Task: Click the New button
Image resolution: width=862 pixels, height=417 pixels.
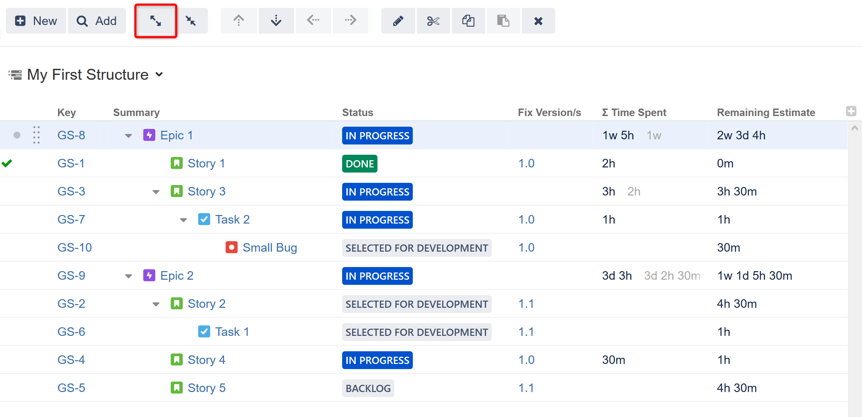Action: point(36,21)
